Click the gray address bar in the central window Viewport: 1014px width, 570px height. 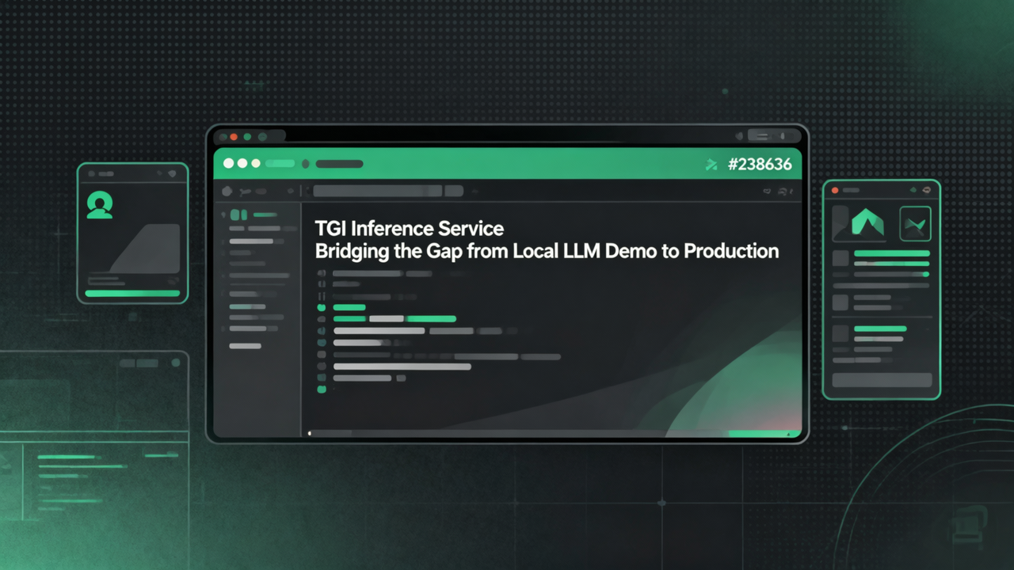[x=377, y=191]
